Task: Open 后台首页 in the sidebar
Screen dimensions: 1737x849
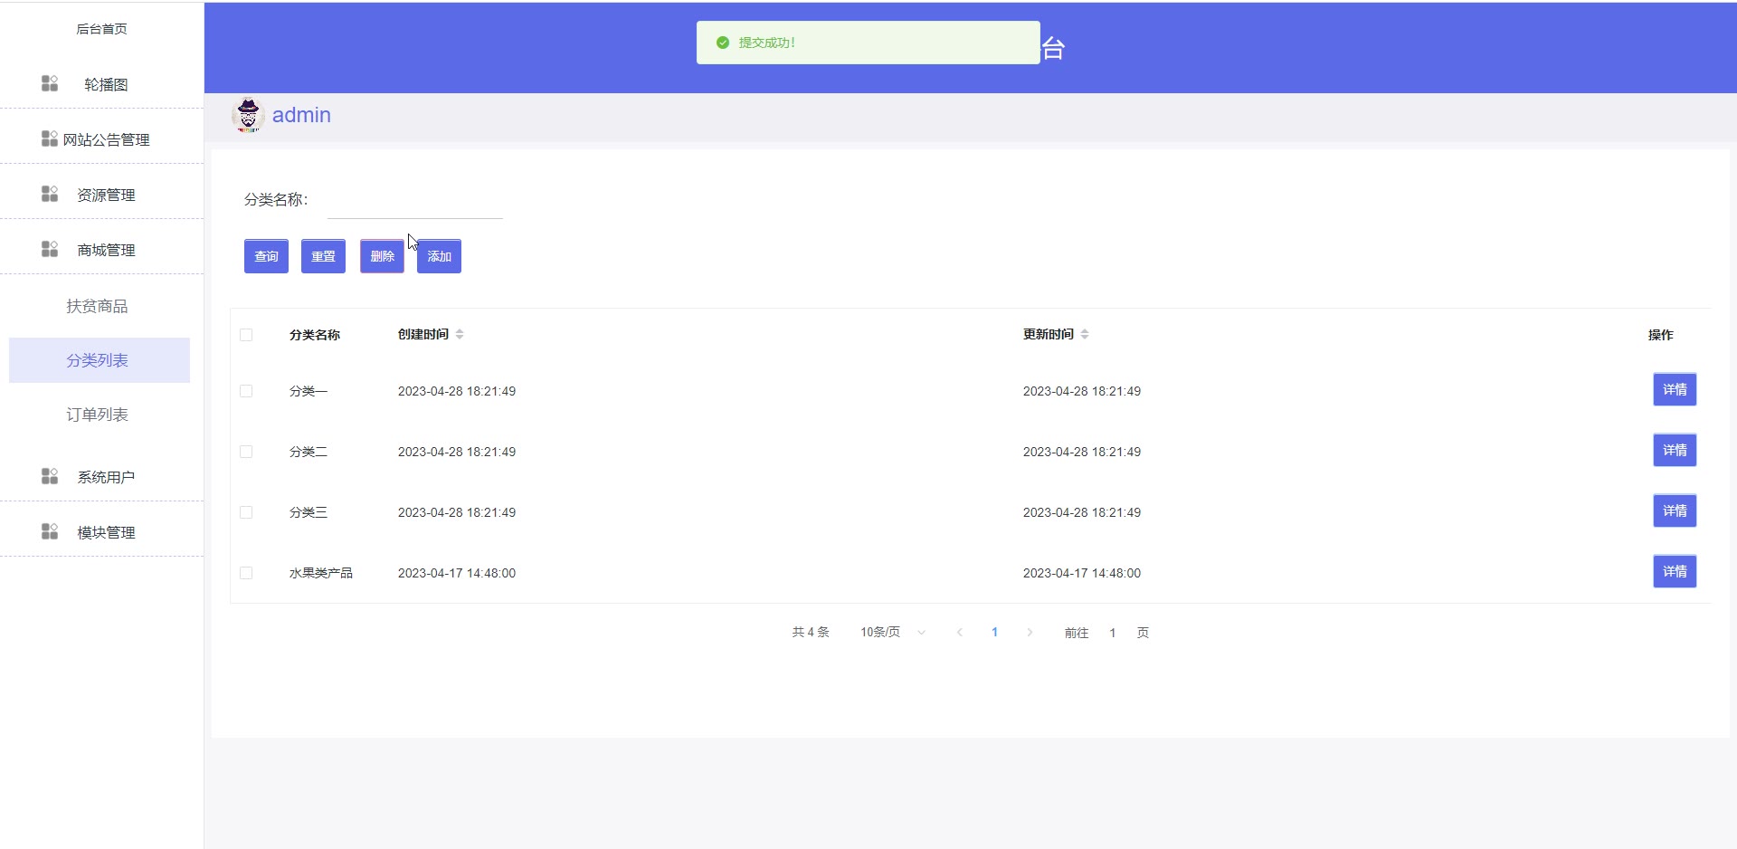Action: point(101,29)
